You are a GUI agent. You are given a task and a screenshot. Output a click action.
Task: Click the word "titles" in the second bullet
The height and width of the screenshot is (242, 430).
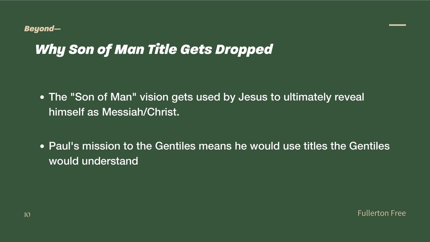click(x=315, y=146)
